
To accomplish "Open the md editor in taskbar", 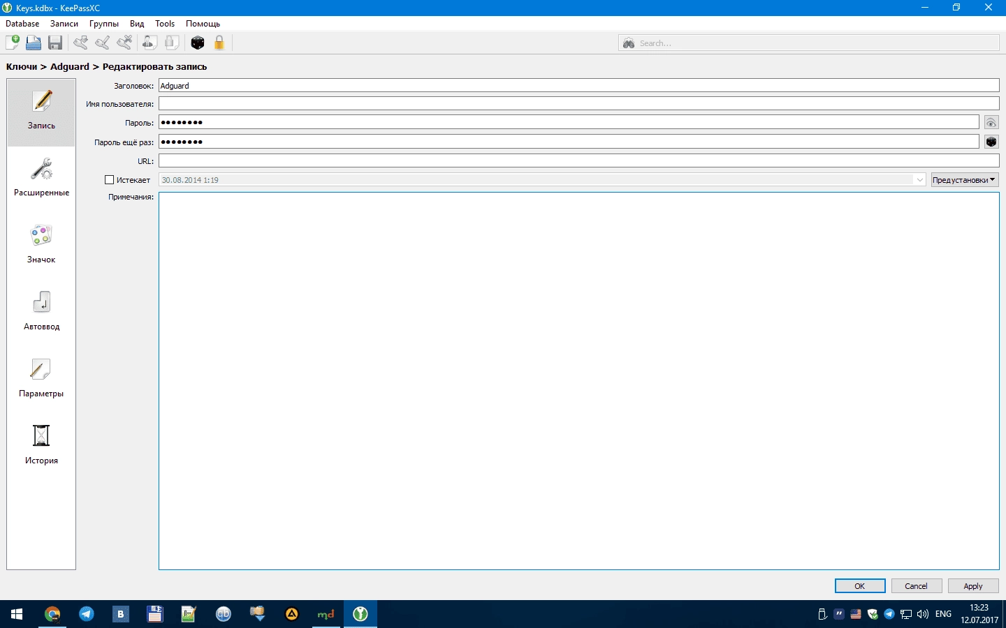I will coord(326,614).
